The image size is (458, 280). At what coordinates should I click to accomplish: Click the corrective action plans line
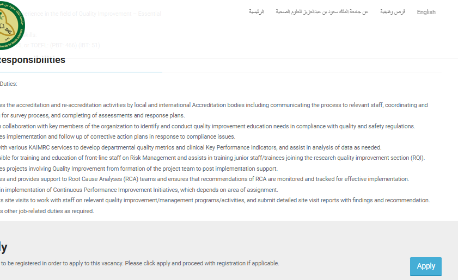point(118,136)
